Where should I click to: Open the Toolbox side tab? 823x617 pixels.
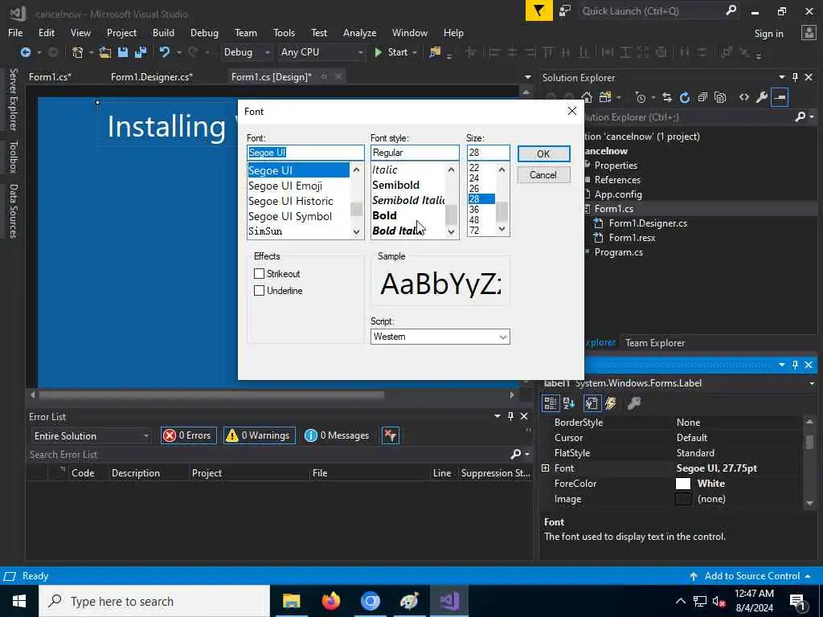(x=14, y=157)
